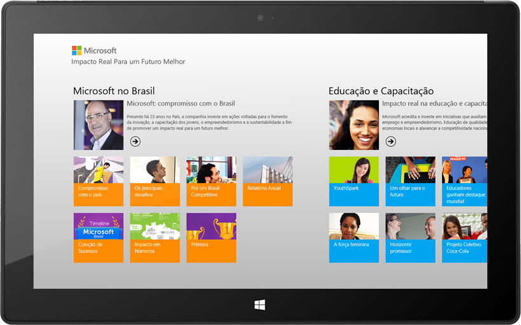Screen dimensions: 521x325
Task: Open the Coleção de Sucessos timeline tile
Action: point(99,238)
